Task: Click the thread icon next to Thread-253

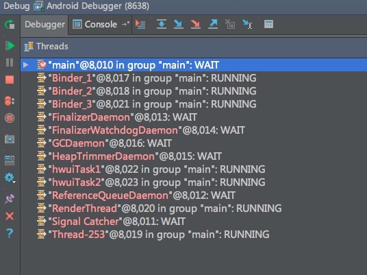Action: pyautogui.click(x=42, y=235)
